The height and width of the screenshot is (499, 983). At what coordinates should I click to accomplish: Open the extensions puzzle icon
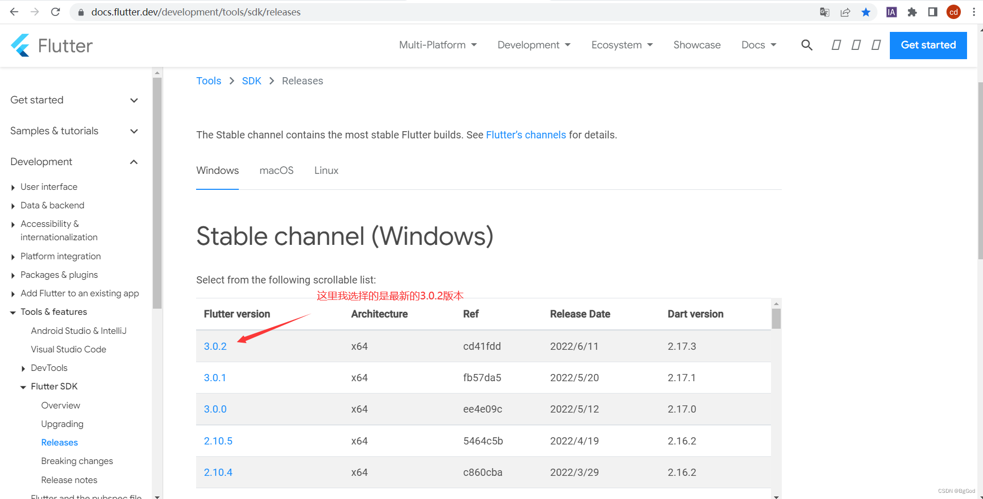point(912,12)
